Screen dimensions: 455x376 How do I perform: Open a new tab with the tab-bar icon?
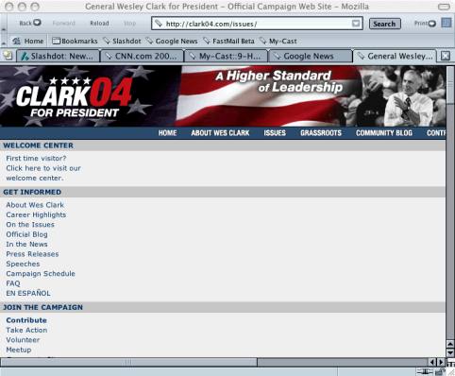click(x=8, y=56)
